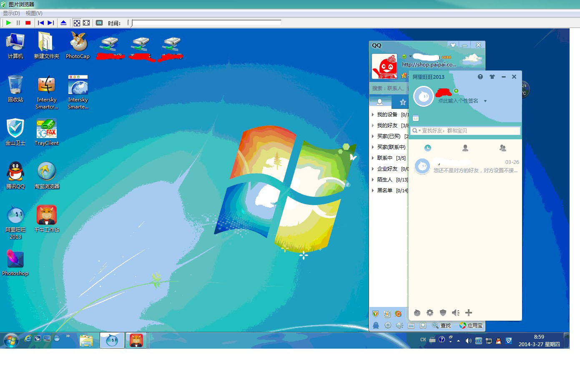The image size is (580, 372).
Task: Click the 阿里旺旺 profile avatar
Action: [x=423, y=96]
